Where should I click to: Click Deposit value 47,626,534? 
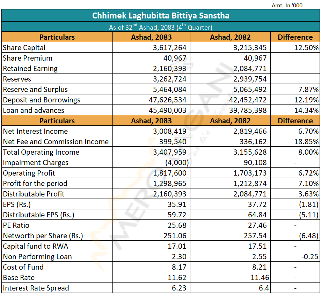coord(168,100)
